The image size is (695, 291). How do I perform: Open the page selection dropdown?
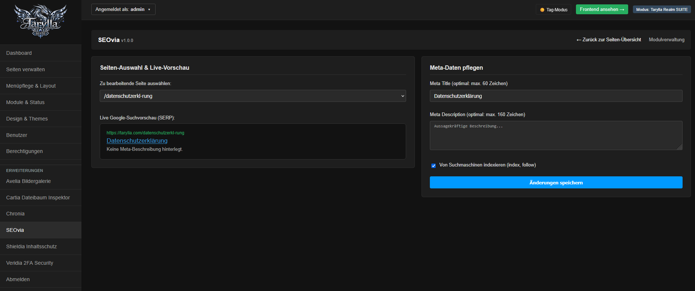[253, 96]
